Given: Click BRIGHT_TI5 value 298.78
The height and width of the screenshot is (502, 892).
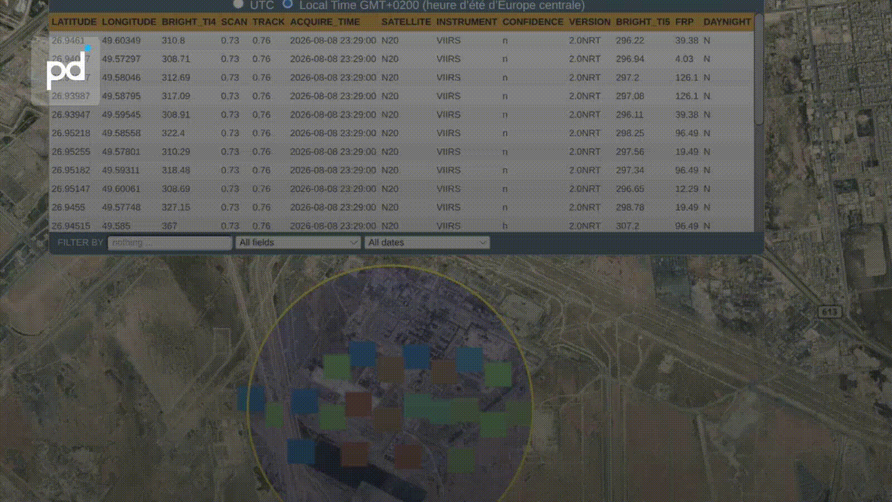Looking at the screenshot, I should click(x=630, y=207).
